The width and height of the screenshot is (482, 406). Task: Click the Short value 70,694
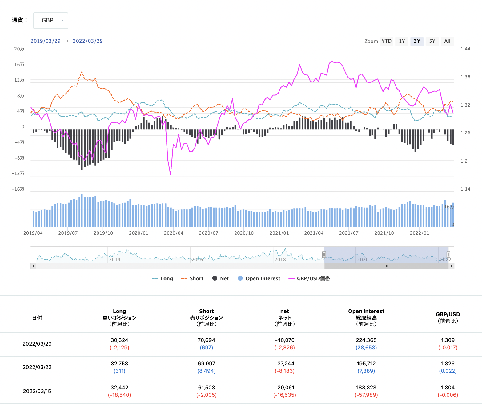point(207,340)
